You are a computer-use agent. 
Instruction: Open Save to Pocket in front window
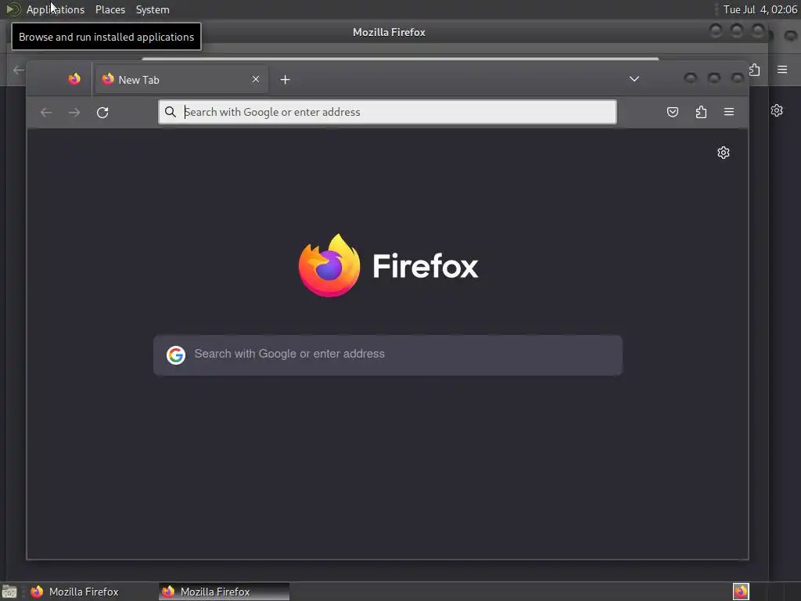[673, 112]
